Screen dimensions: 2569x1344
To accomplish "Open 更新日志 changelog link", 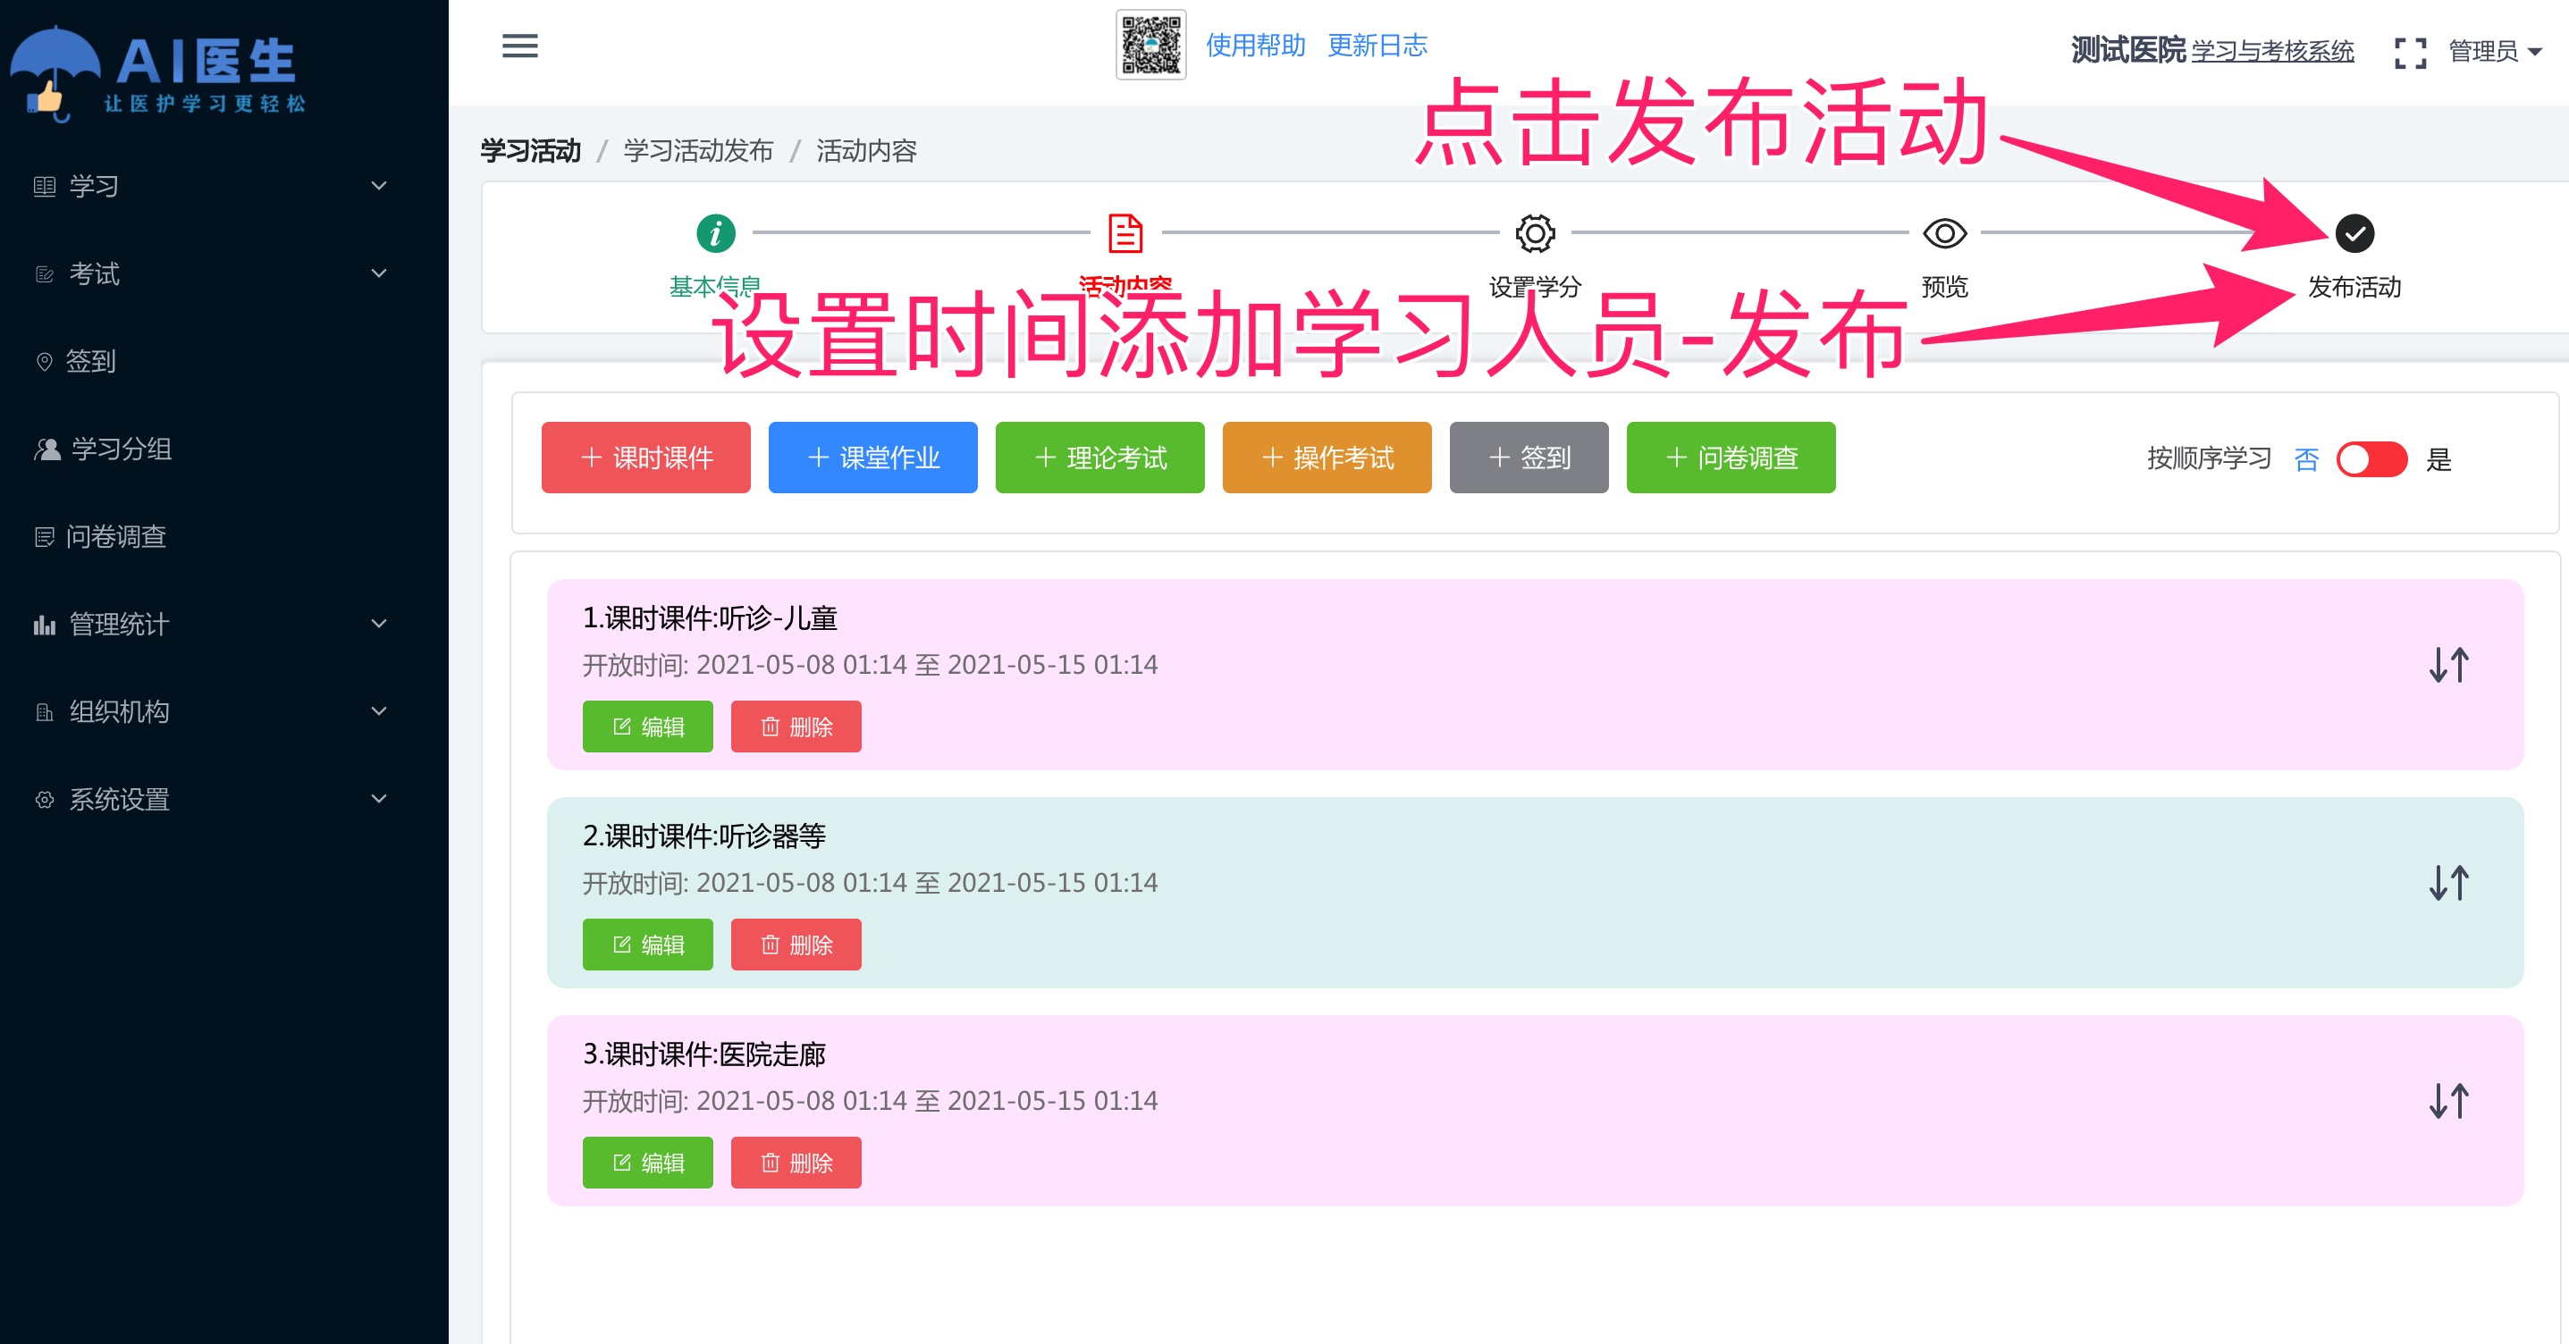I will pyautogui.click(x=1377, y=45).
